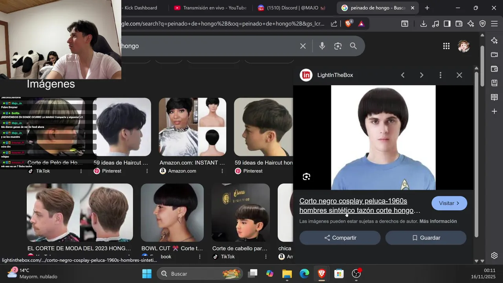Screen dimensions: 503x283
Task: Share this page from address bar
Action: 334,24
